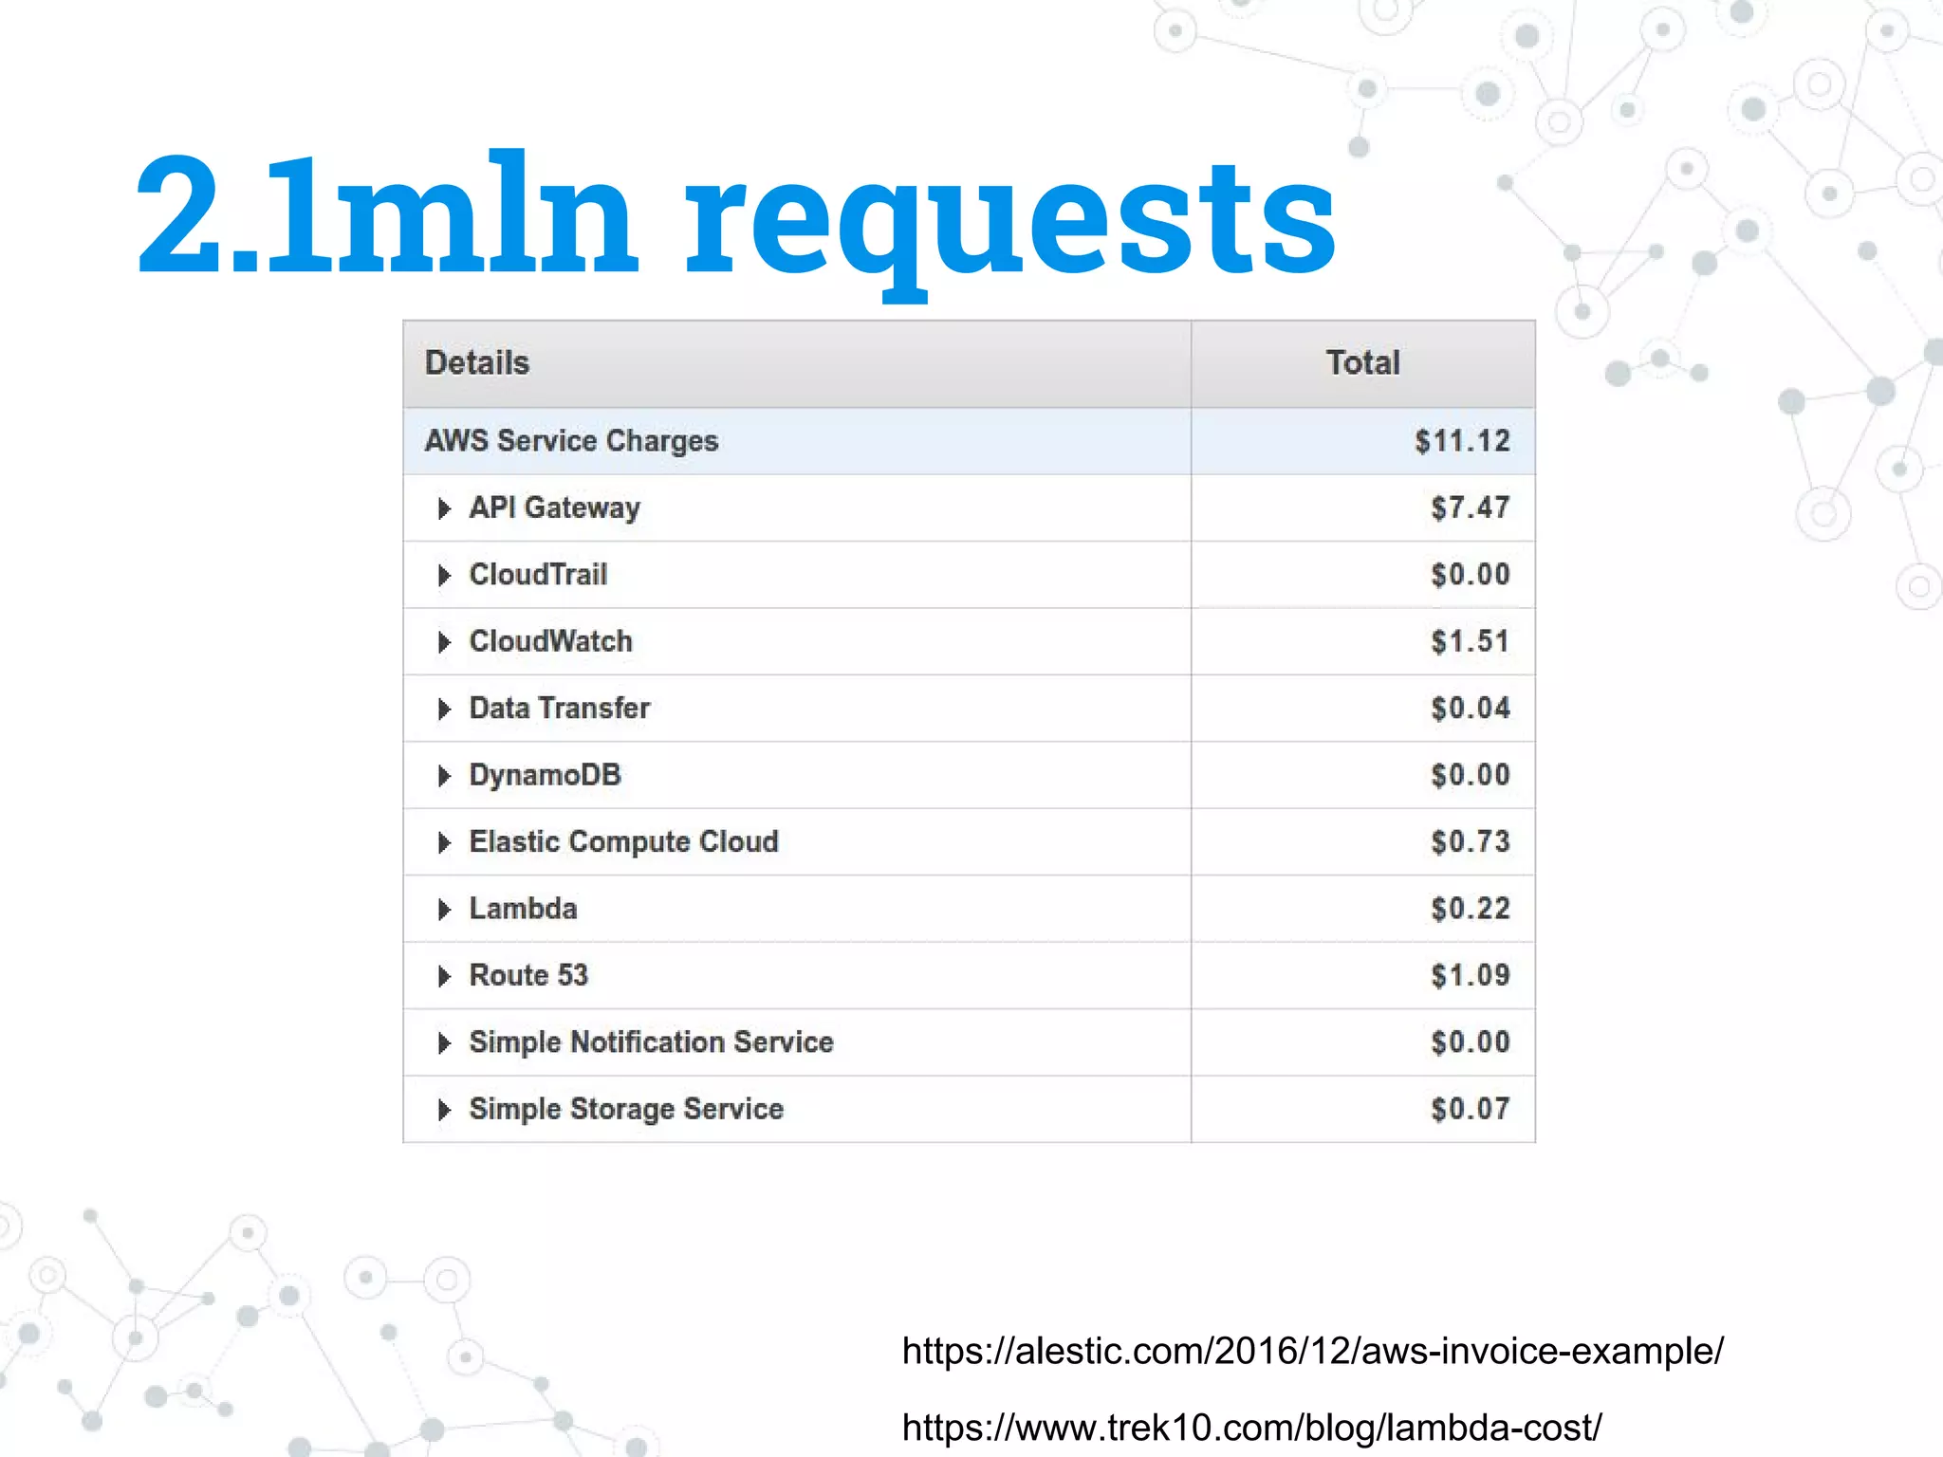Expand the Route 53 triangle
The image size is (1943, 1457).
pos(444,976)
